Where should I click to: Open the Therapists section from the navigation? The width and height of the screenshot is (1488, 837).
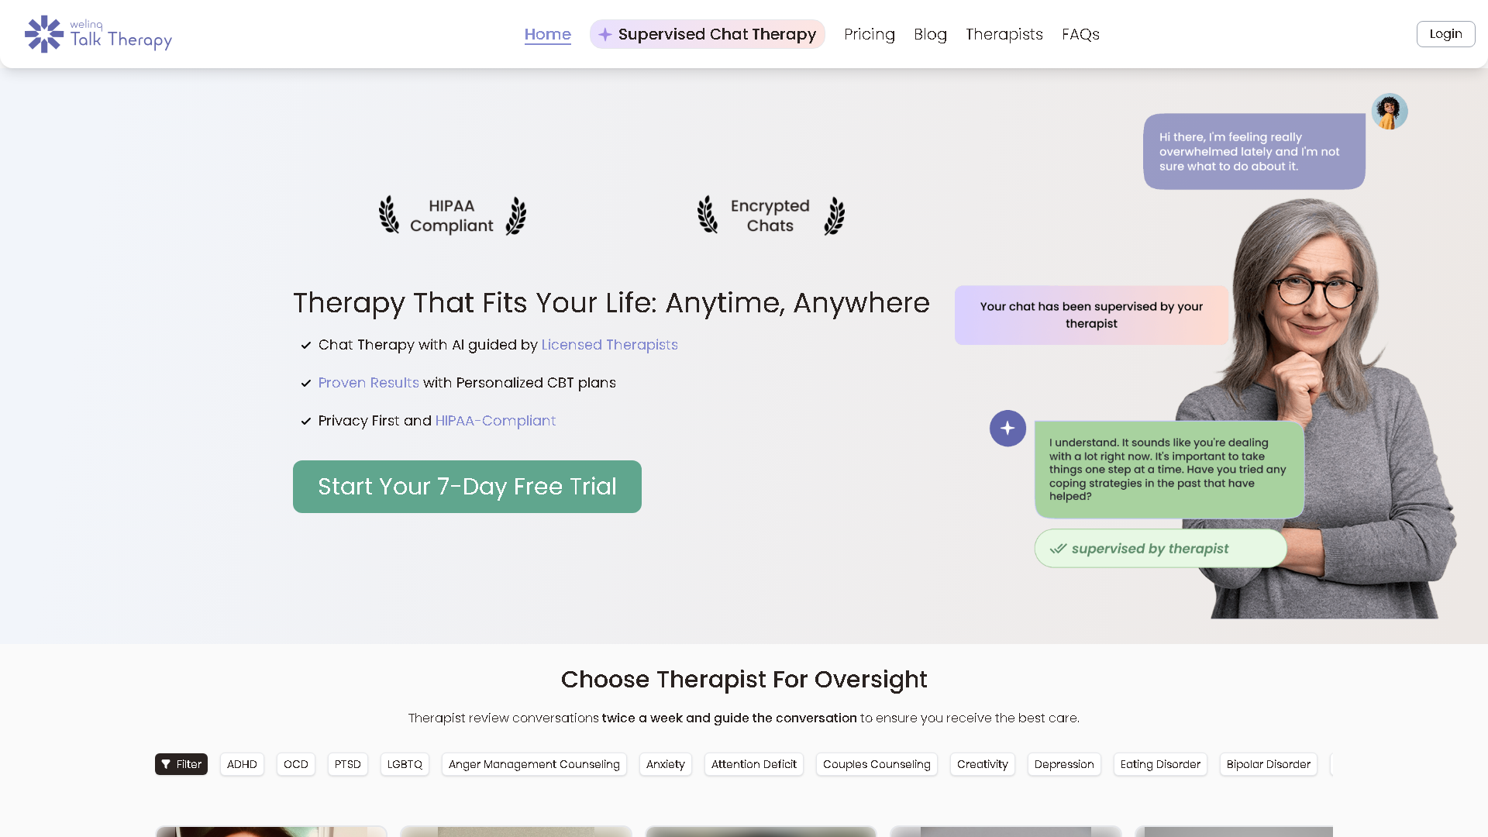[1004, 34]
